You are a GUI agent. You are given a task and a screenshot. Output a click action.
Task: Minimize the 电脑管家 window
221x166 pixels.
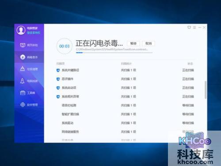[200, 27]
